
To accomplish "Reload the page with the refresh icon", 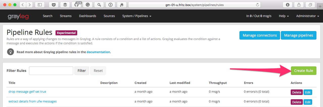I will point(257,5).
